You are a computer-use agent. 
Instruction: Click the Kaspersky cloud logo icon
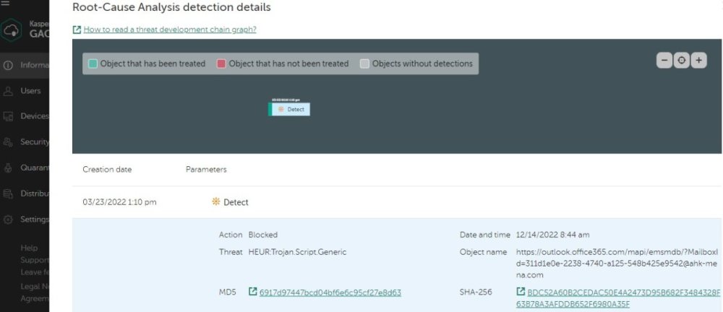click(10, 32)
